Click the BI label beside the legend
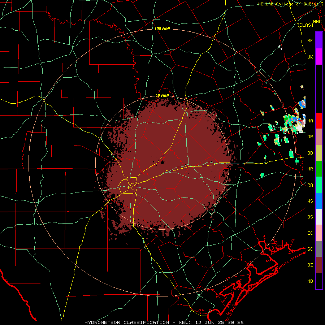 click(310, 265)
